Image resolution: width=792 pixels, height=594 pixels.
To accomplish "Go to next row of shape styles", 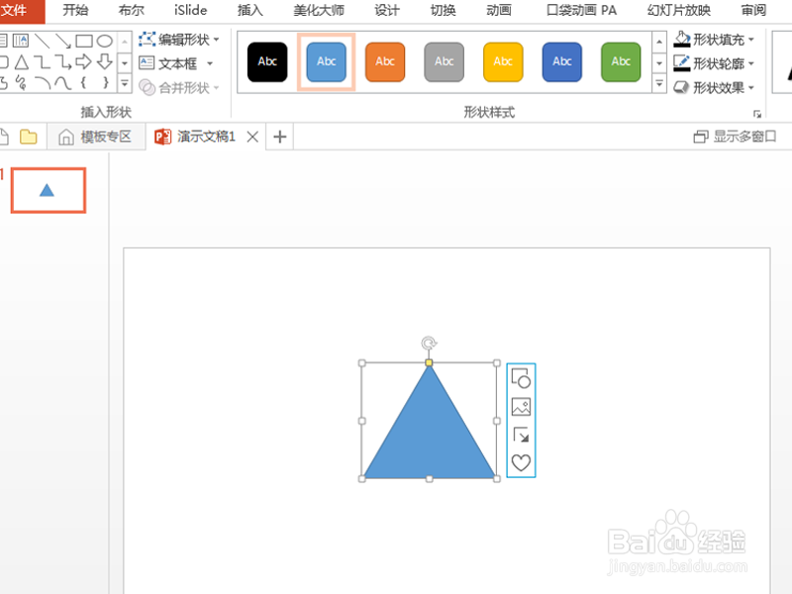I will click(659, 63).
